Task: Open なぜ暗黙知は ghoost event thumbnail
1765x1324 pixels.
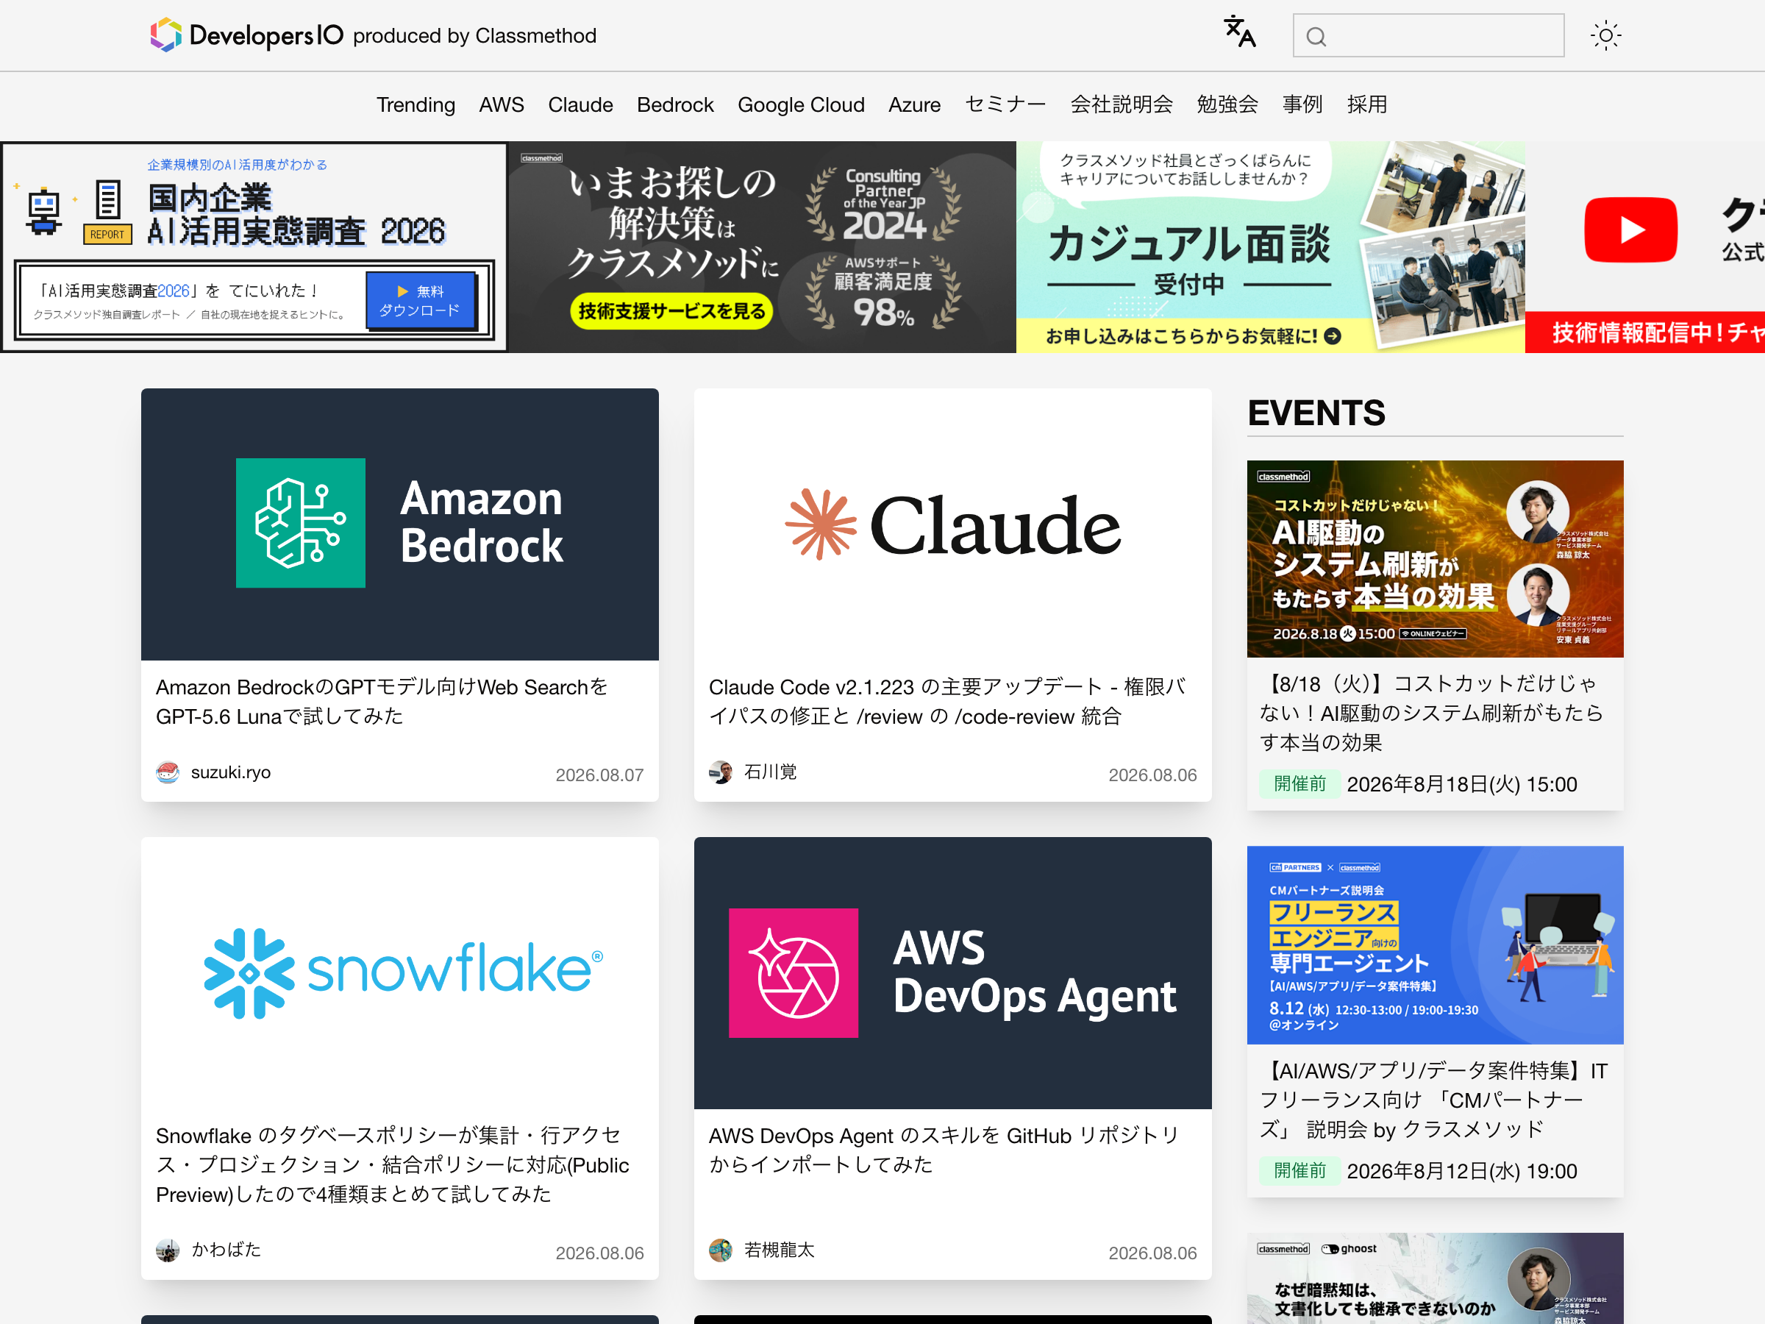Action: pos(1435,1278)
